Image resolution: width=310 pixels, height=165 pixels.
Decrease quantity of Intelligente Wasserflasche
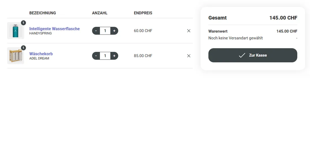(x=96, y=31)
